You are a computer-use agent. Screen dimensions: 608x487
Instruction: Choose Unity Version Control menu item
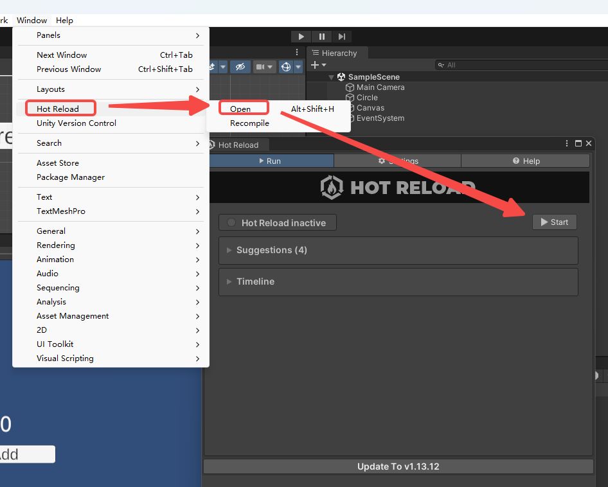click(111, 123)
